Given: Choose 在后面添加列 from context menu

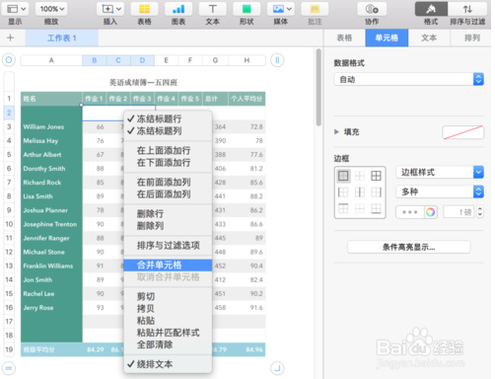Looking at the screenshot, I should [x=168, y=194].
